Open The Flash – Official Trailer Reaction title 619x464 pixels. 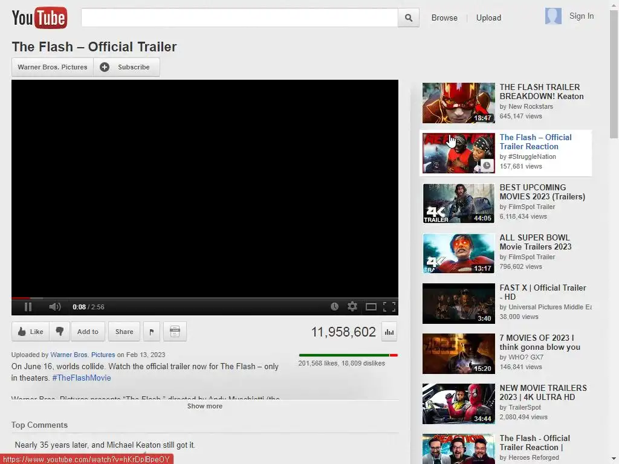(x=536, y=141)
